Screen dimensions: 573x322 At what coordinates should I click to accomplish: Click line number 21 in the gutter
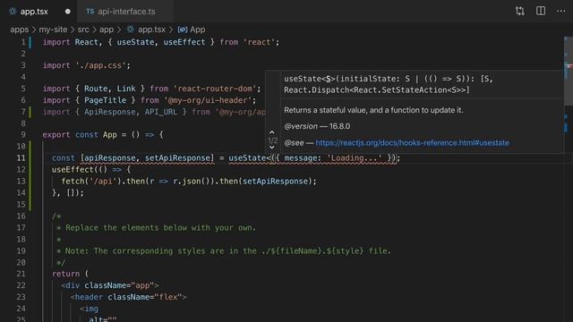[x=21, y=274]
